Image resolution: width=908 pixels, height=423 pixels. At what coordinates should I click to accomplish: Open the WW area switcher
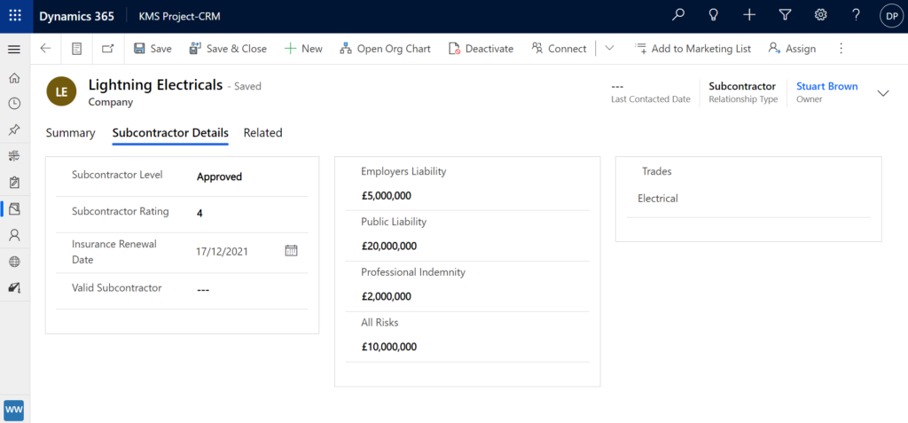coord(14,411)
